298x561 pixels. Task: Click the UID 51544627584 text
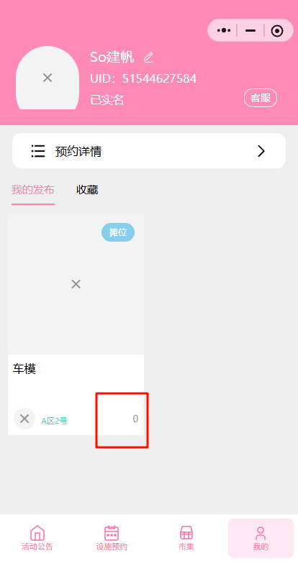pos(143,78)
